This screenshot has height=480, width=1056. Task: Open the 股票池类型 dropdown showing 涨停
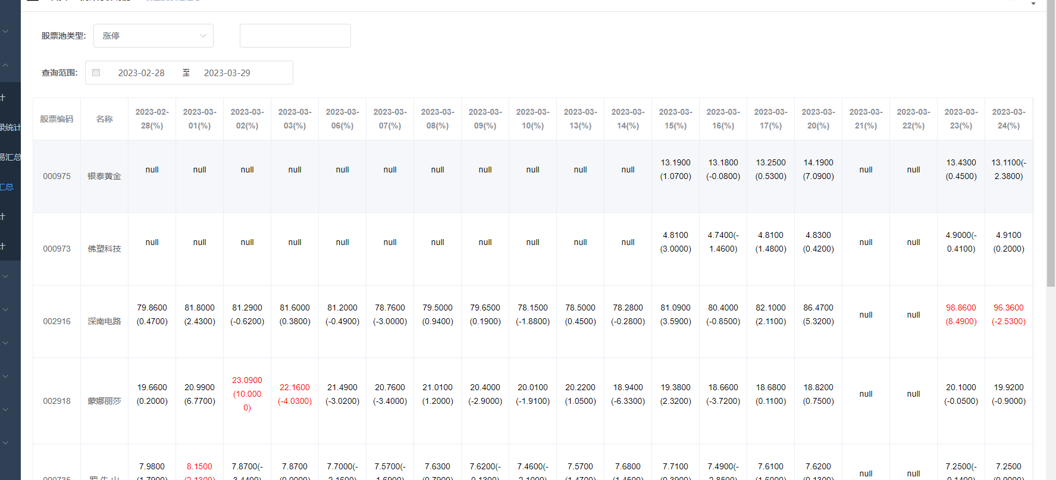(153, 36)
